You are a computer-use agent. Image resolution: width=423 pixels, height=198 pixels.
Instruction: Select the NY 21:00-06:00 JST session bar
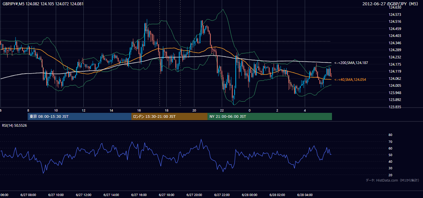(x=270, y=116)
